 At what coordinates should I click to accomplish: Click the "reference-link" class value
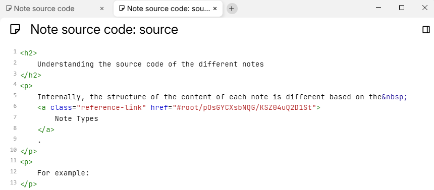coord(112,107)
